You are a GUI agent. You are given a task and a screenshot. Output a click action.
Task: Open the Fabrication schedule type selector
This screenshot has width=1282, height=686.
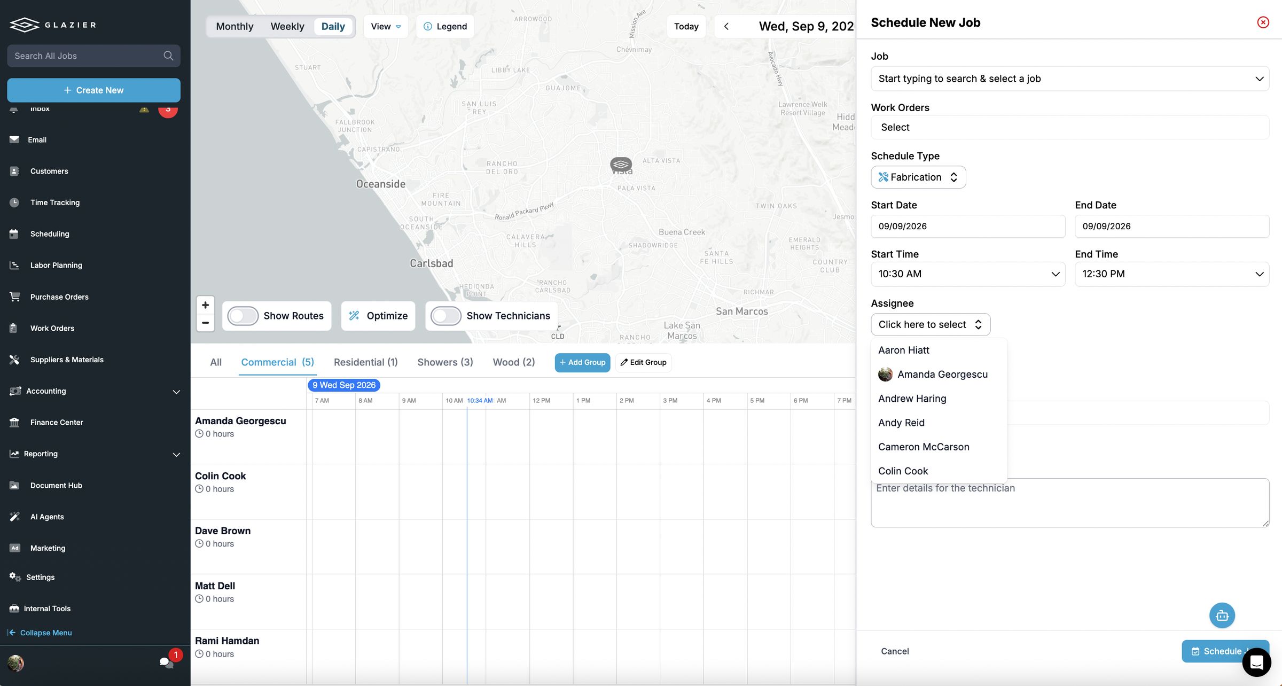tap(918, 177)
